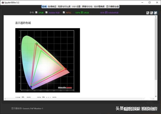Click the 95% 的 AdobeRGB result text
Viewport: 161px width, 114px height.
[109, 13]
